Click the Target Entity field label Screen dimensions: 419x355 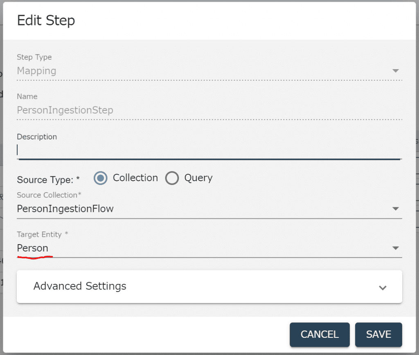tap(42, 234)
